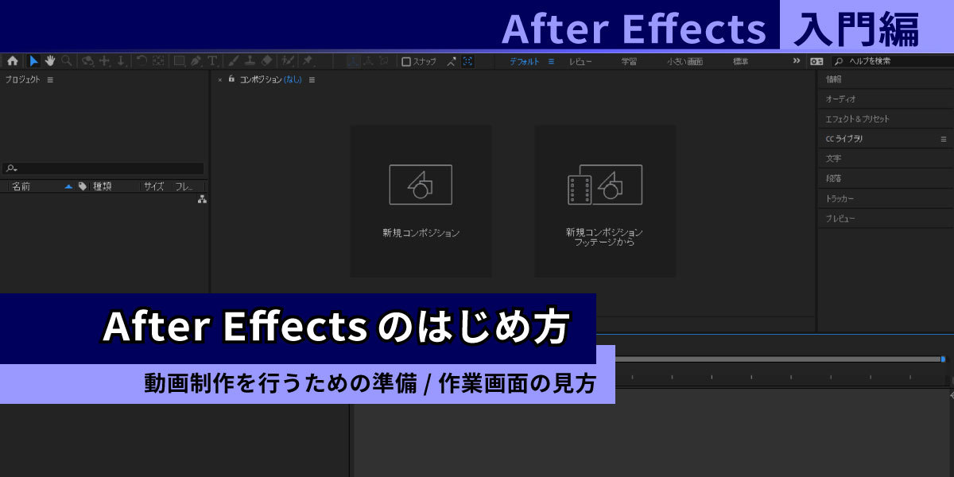954x477 pixels.
Task: Switch to World Axis mode
Action: (368, 60)
